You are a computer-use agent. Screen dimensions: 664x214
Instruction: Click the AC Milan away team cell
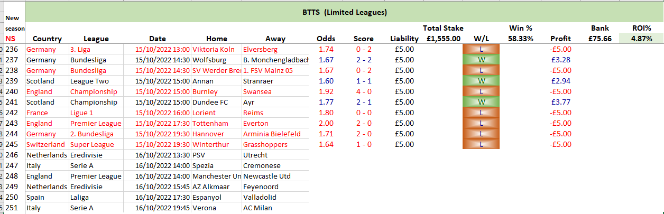coord(275,208)
